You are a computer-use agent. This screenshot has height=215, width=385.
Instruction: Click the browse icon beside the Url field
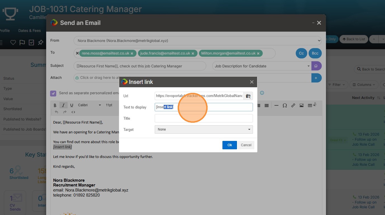tap(248, 96)
